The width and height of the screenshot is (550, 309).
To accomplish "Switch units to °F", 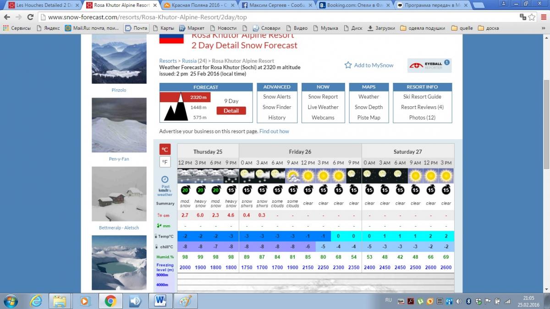I will pos(165,162).
